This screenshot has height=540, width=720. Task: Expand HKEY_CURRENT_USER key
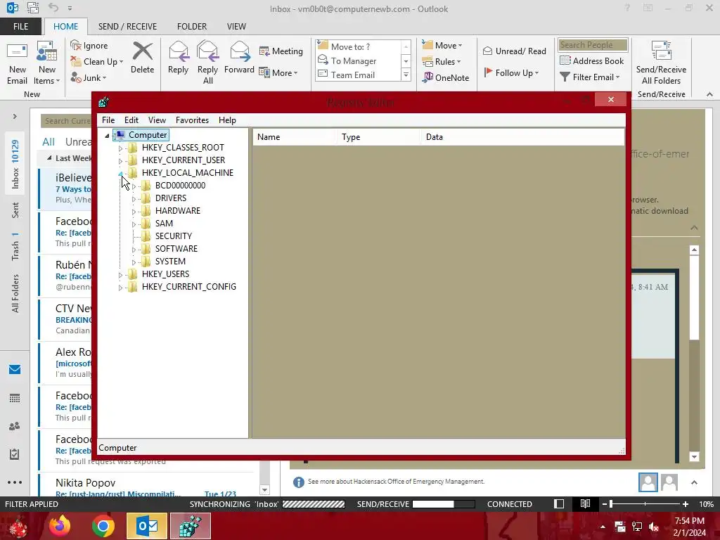tap(120, 161)
